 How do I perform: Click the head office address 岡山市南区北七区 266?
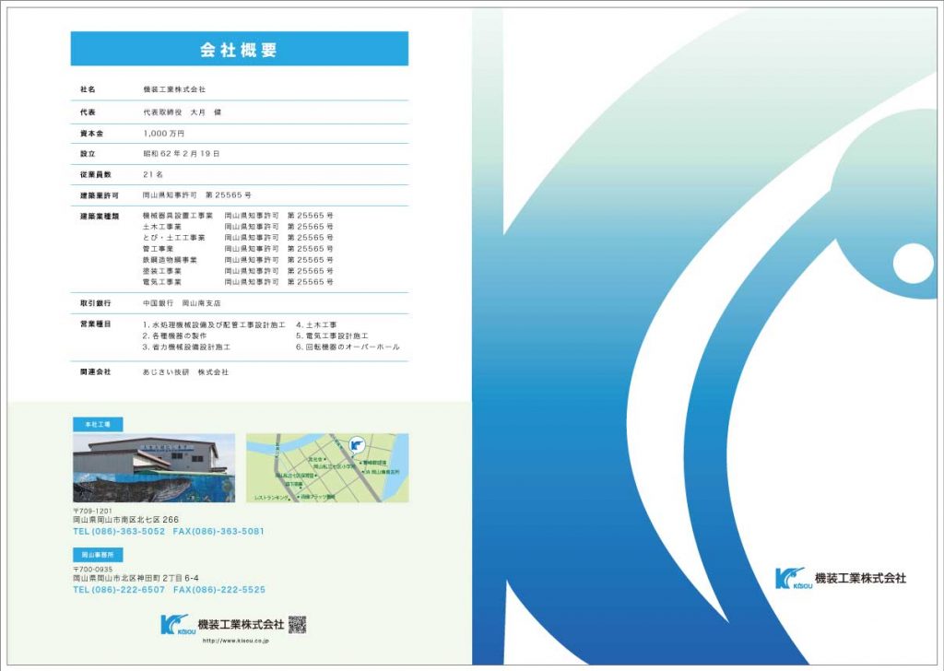pyautogui.click(x=119, y=520)
